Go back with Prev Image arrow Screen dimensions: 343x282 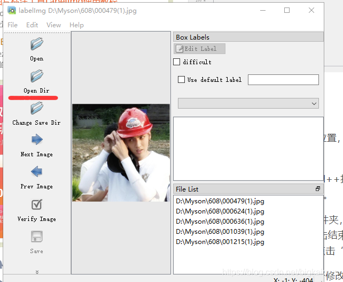point(37,171)
